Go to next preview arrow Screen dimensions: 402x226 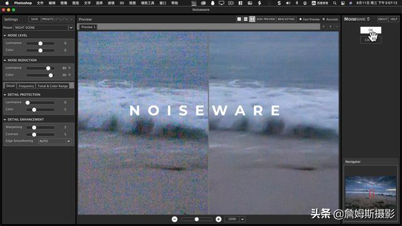(330, 26)
